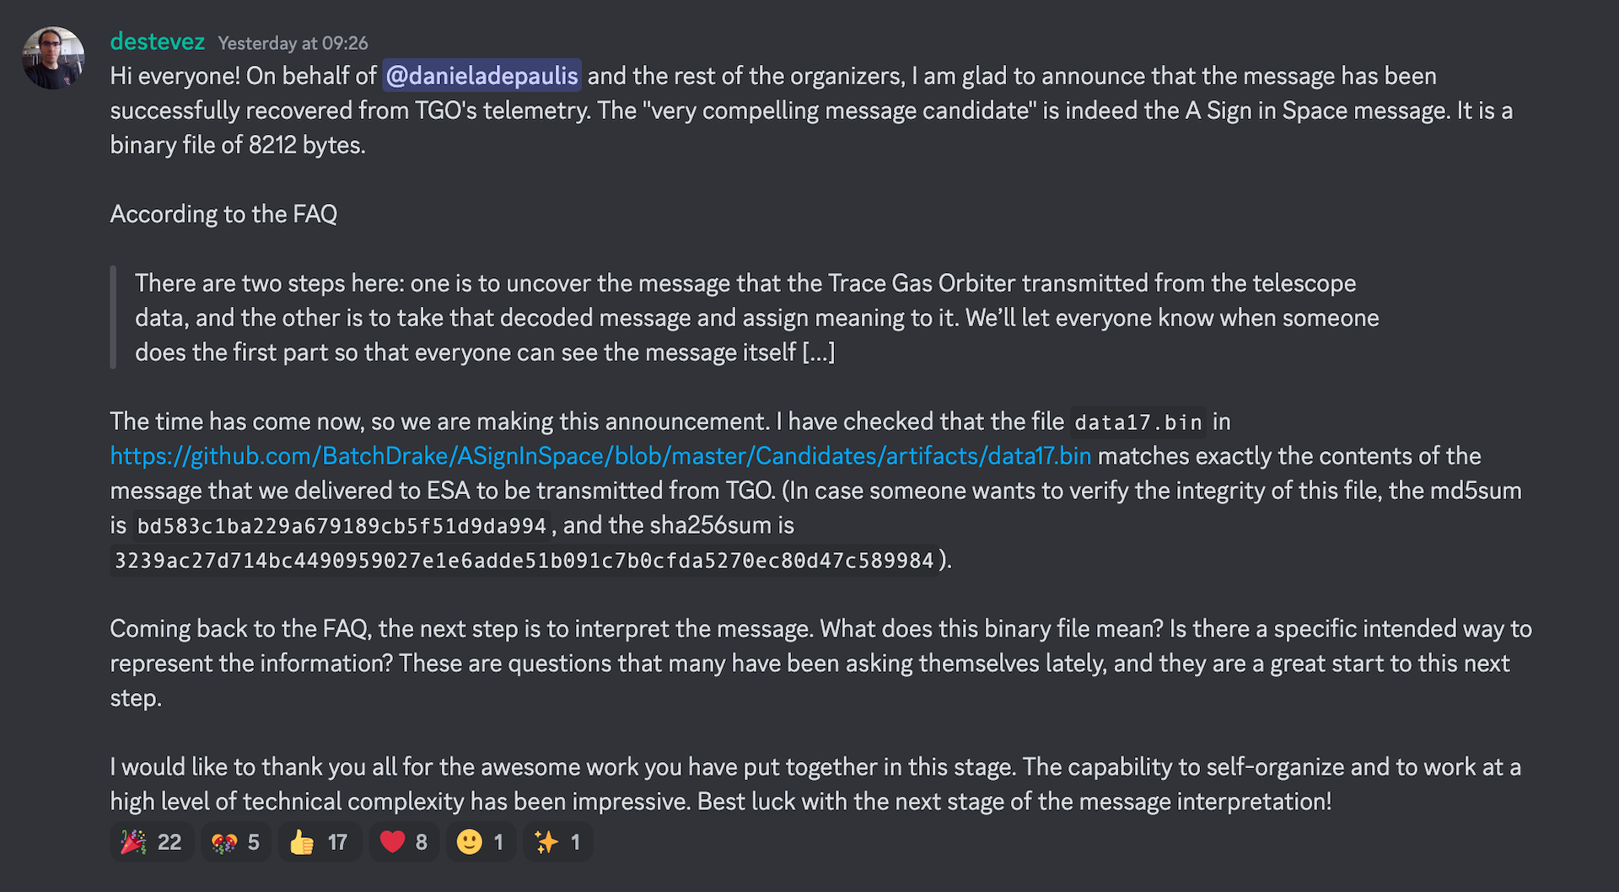Open the GitHub data17.bin link
Viewport: 1619px width, 892px height.
[600, 456]
